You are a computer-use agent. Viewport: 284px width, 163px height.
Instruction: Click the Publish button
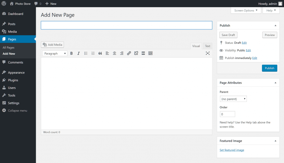coord(269,68)
